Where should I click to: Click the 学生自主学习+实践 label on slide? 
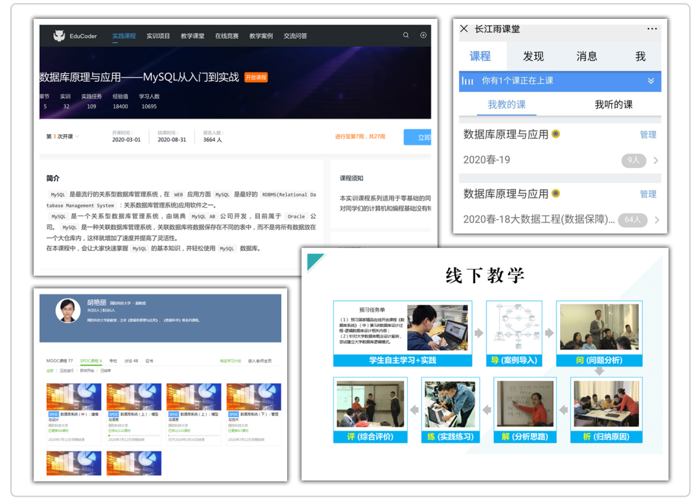[402, 361]
